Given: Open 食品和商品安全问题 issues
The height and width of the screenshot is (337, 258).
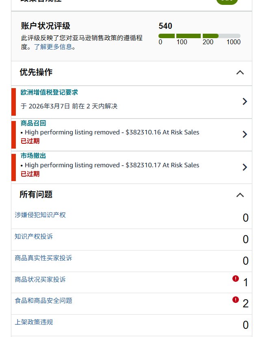Looking at the screenshot, I should coord(43,300).
